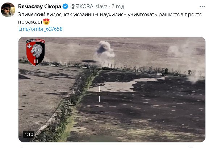Click the heart-eyes emoji in the tweet

coord(46,22)
